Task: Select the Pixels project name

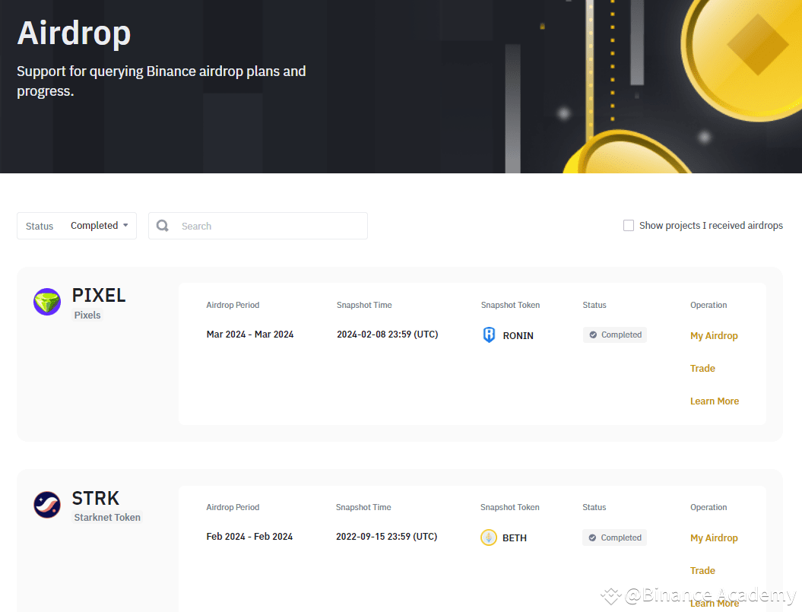Action: [x=87, y=315]
